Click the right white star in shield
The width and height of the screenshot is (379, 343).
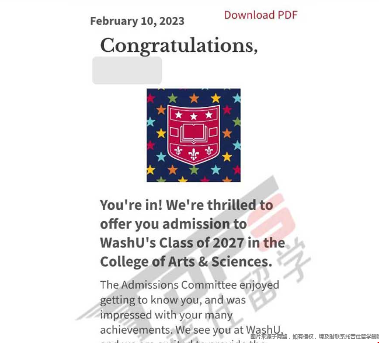pos(209,115)
